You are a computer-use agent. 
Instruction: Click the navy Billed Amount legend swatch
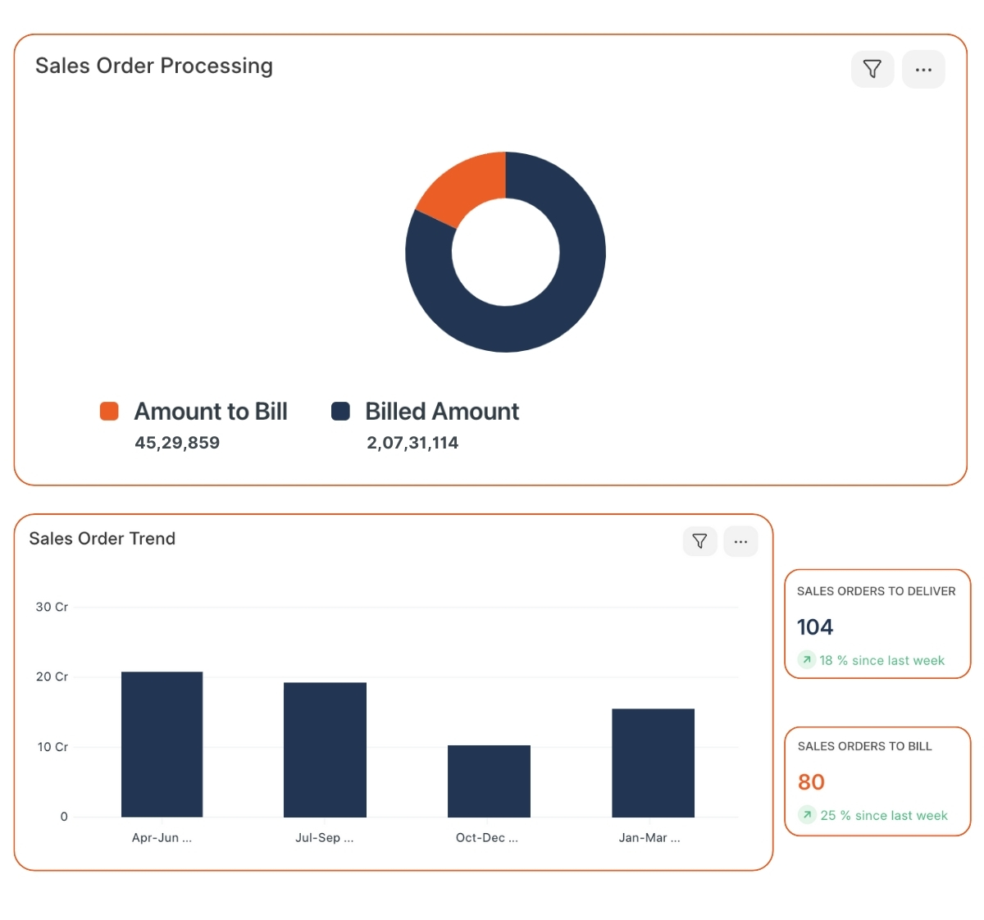click(x=340, y=411)
